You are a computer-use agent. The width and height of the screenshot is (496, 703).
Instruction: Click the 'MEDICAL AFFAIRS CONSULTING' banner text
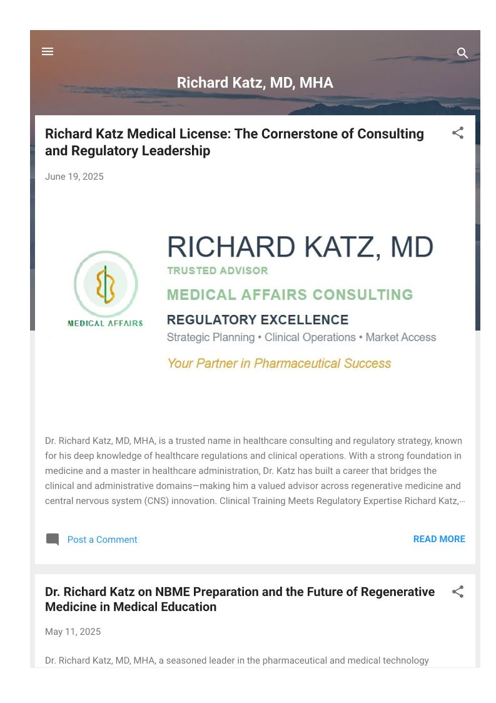tap(290, 294)
